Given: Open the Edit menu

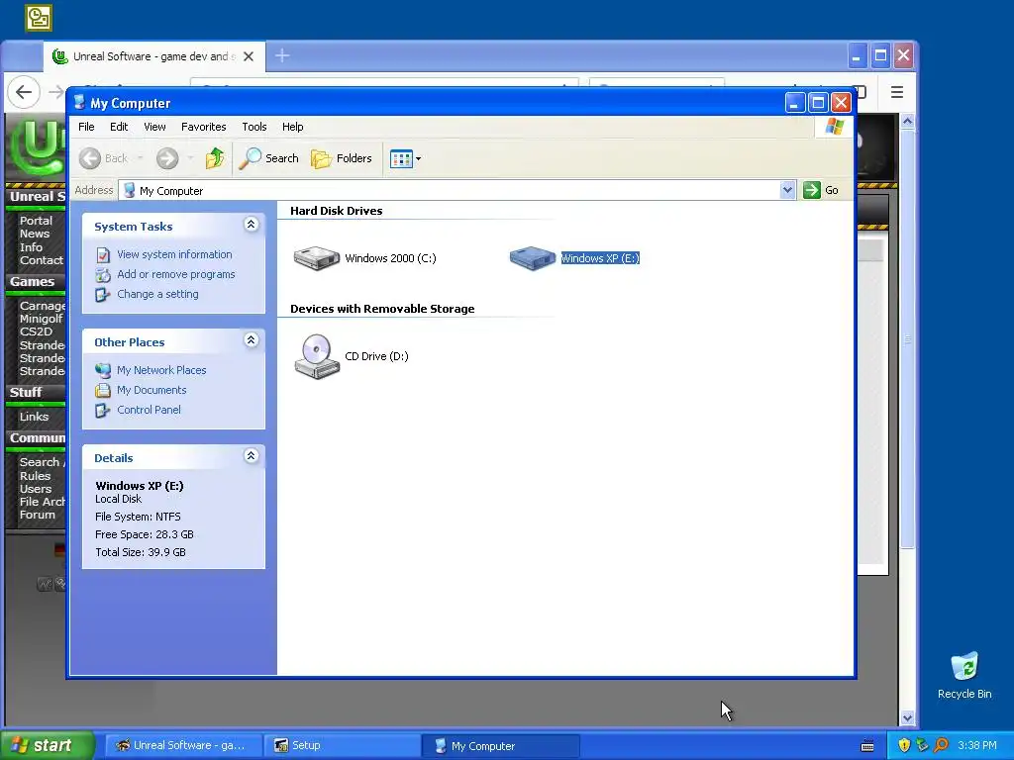Looking at the screenshot, I should coord(119,127).
